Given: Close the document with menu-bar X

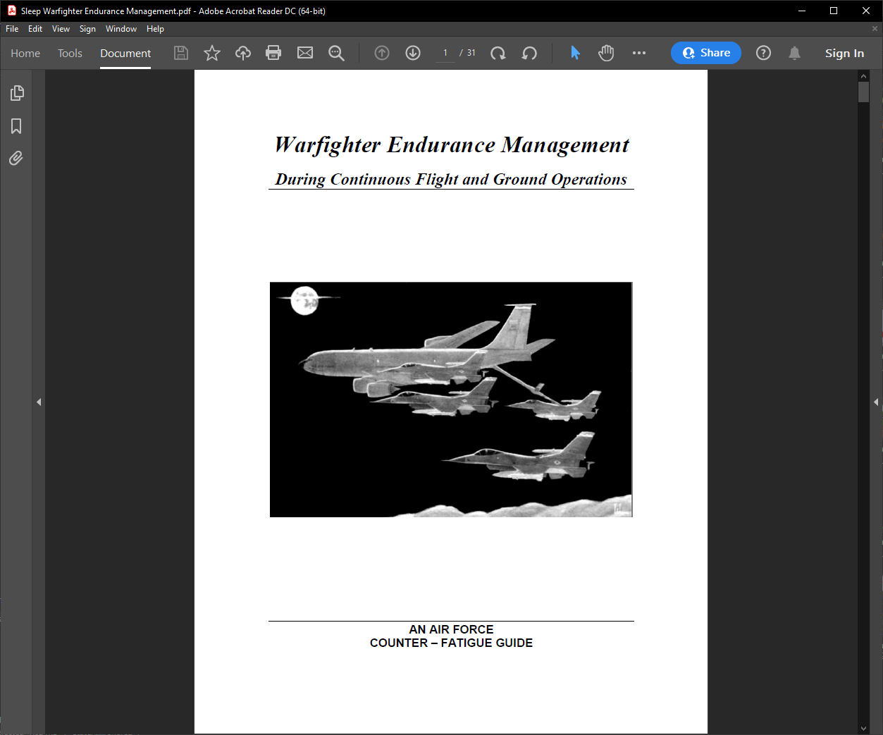Looking at the screenshot, I should pyautogui.click(x=875, y=29).
